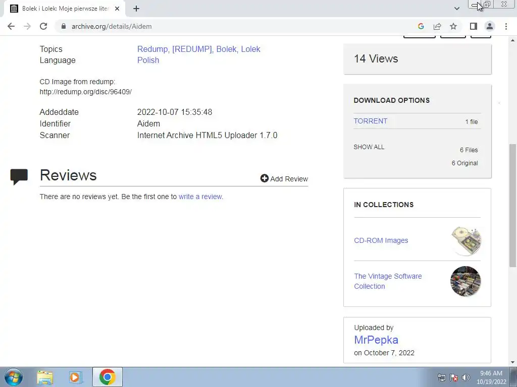The width and height of the screenshot is (517, 387).
Task: Click the Add Review plus icon
Action: 264,178
